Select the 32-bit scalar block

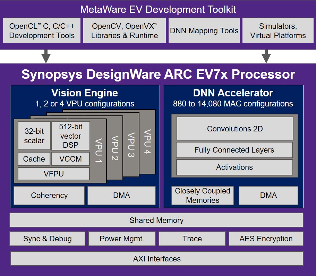click(x=34, y=136)
